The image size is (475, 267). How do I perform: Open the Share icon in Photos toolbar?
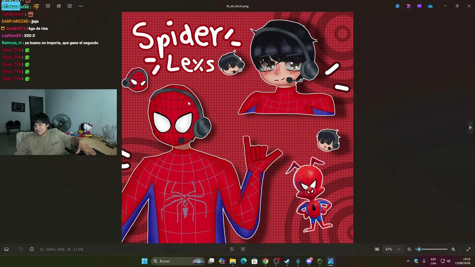59,6
